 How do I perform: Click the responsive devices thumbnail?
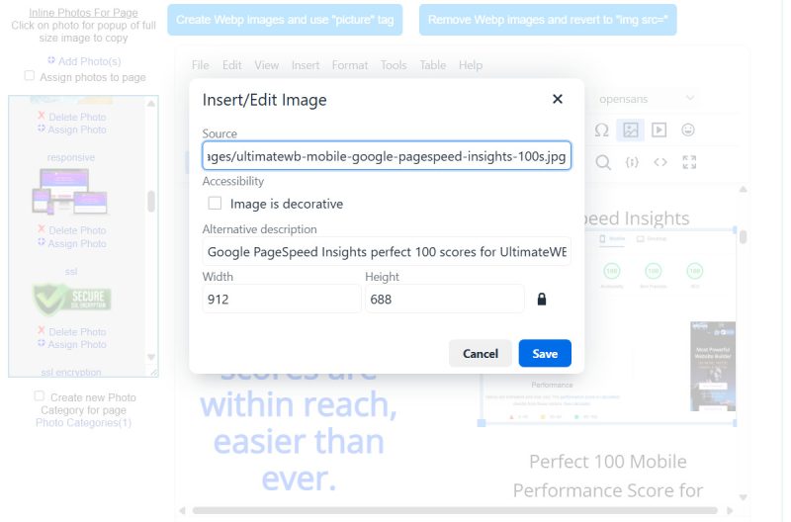pyautogui.click(x=69, y=192)
